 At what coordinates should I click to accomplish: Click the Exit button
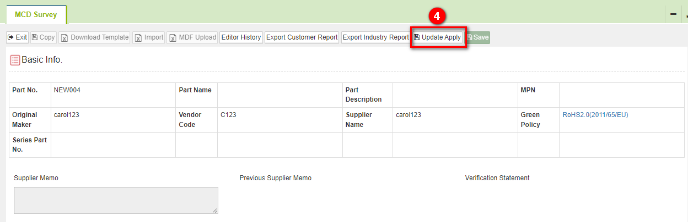[x=17, y=37]
